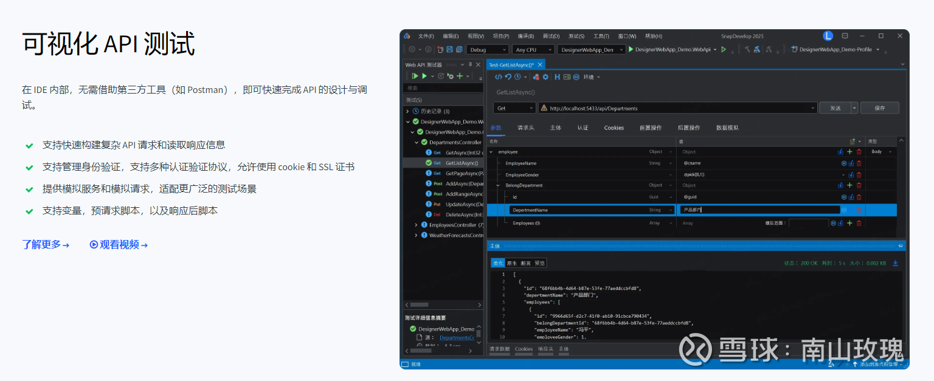Collapse the DepartmentsController tree node
The height and width of the screenshot is (381, 934).
417,142
